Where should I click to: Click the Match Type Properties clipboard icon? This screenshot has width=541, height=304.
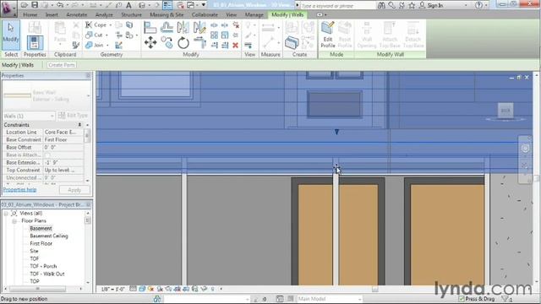pyautogui.click(x=76, y=45)
